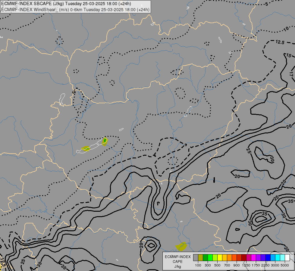This screenshot has height=271, width=295.
Task: Click the "ECMWF-INDEX" legend title
Action: tap(177, 257)
